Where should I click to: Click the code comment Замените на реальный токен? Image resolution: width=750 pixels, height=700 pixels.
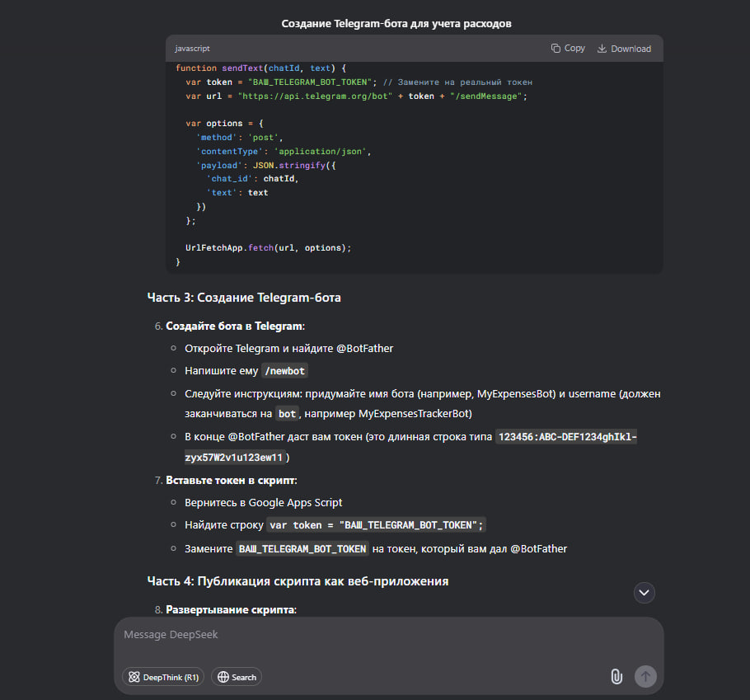point(457,82)
